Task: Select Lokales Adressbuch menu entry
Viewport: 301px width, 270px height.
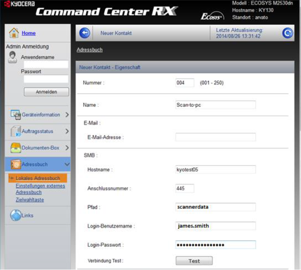Action: tap(38, 178)
